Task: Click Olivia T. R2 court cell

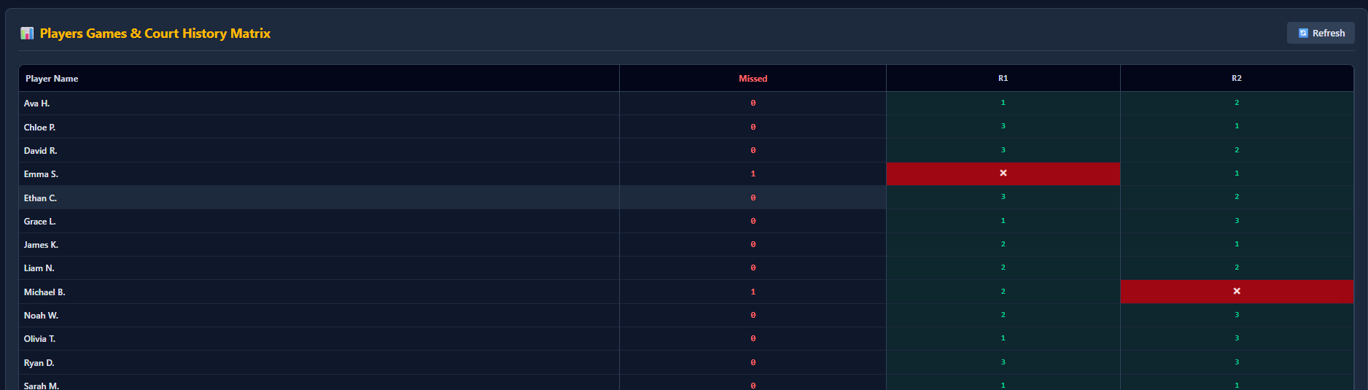Action: (1237, 338)
